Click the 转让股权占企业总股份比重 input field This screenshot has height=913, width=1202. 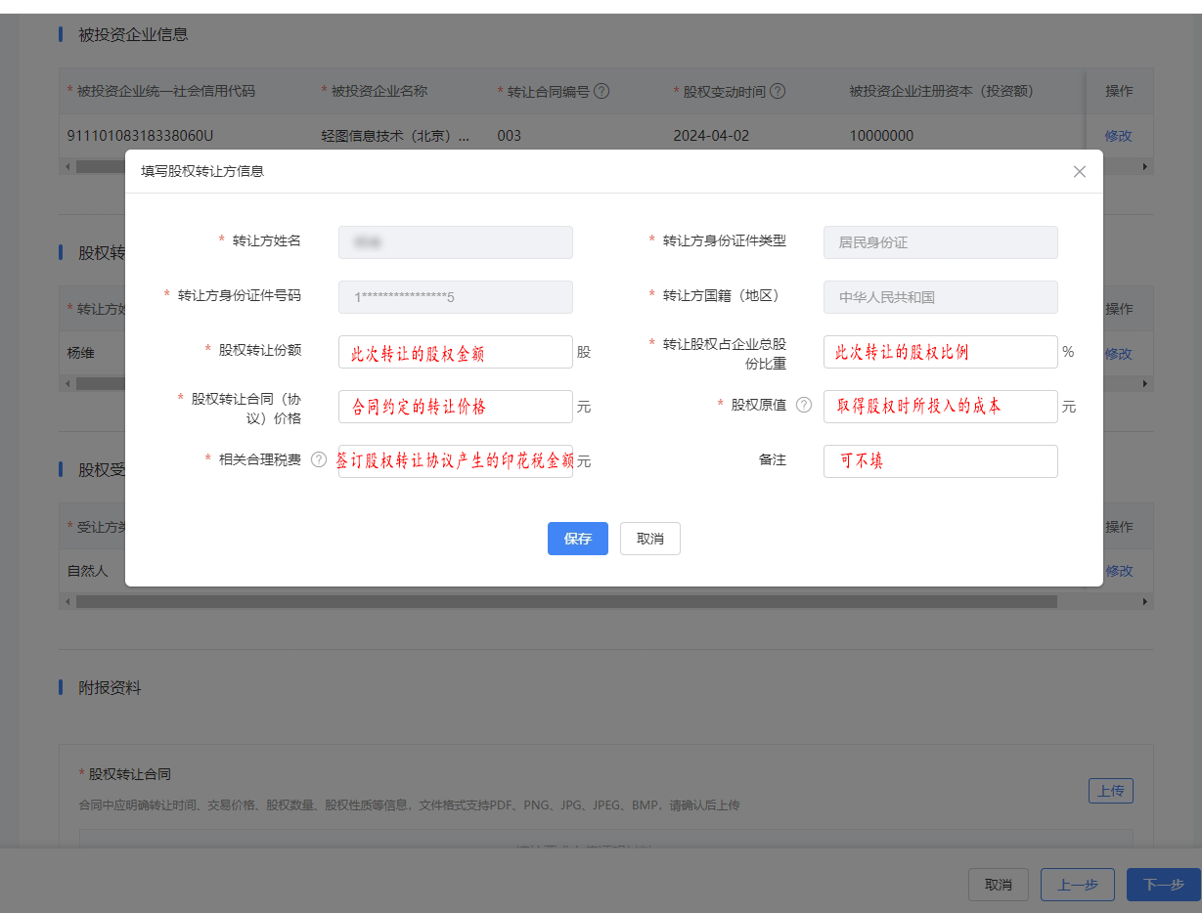coord(941,352)
